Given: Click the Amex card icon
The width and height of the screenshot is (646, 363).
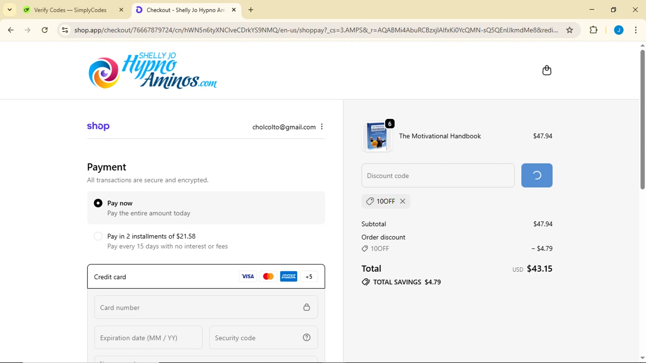Looking at the screenshot, I should (x=289, y=276).
